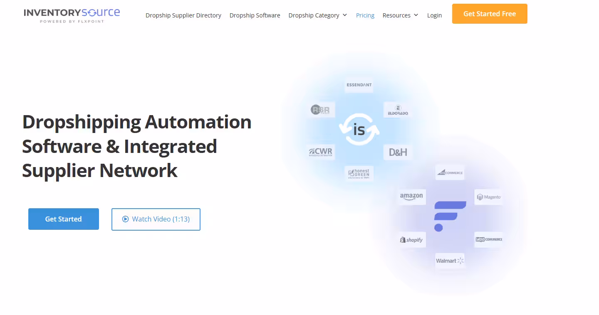Click the RSR supplier logo
The image size is (599, 315).
(320, 110)
